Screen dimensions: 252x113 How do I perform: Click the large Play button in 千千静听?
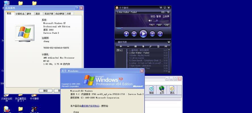pos(143,34)
